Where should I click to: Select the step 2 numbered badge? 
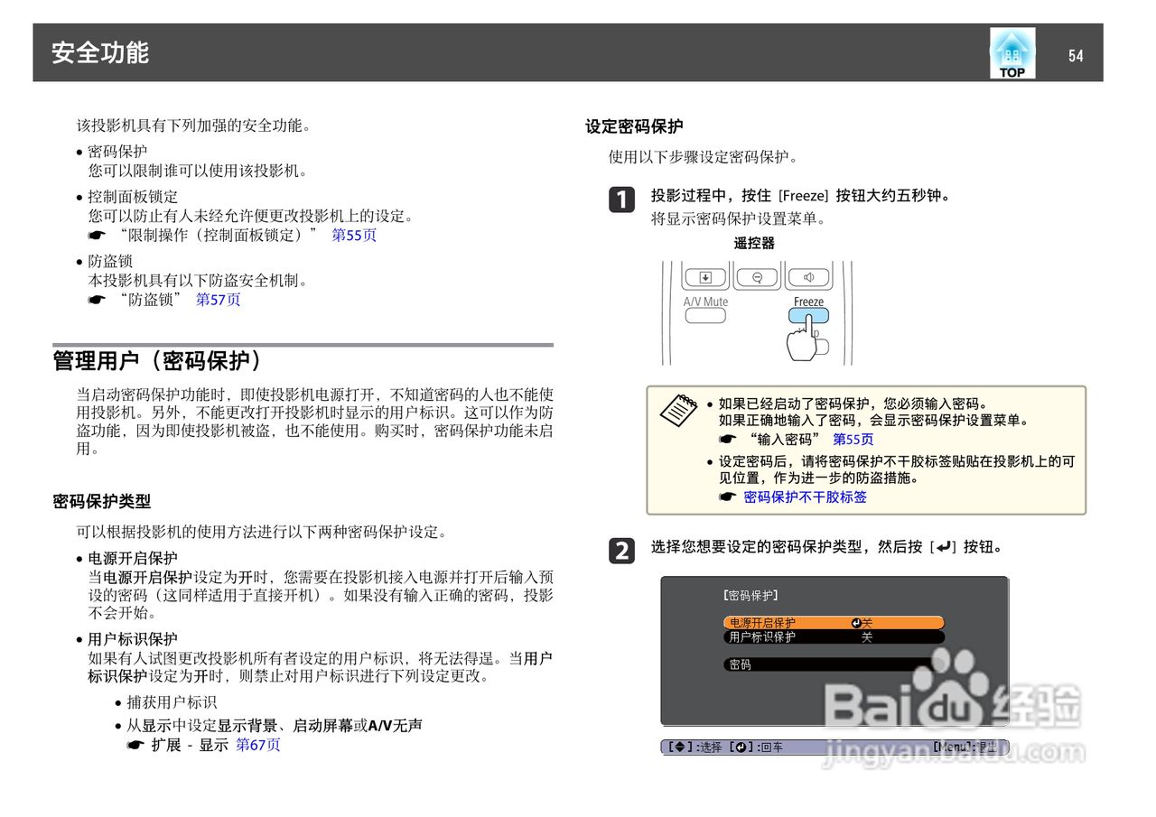(622, 552)
